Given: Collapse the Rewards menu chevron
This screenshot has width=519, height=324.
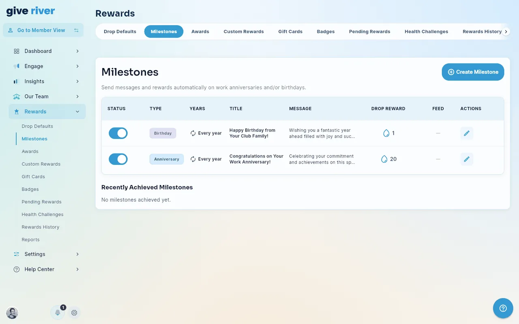Looking at the screenshot, I should (77, 112).
